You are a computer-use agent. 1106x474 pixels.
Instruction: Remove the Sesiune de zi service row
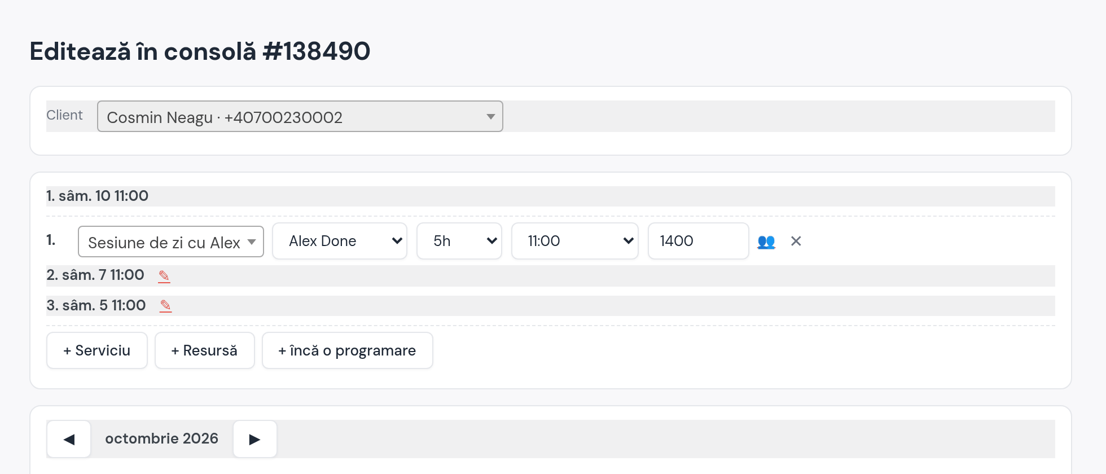click(796, 241)
